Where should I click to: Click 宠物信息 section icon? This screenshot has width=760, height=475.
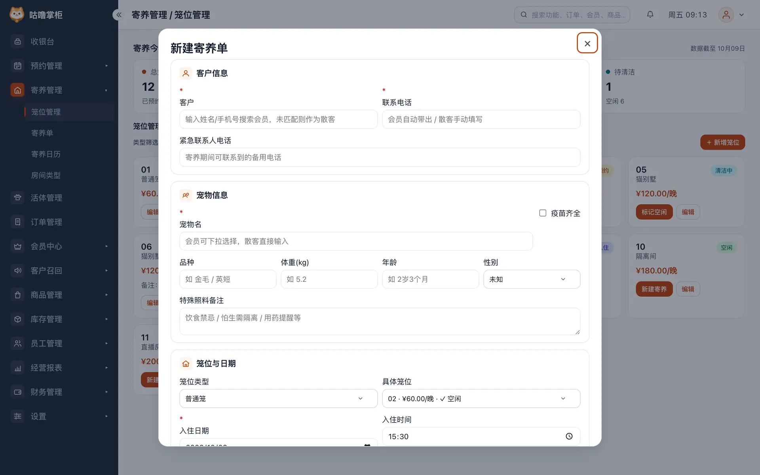pyautogui.click(x=186, y=195)
